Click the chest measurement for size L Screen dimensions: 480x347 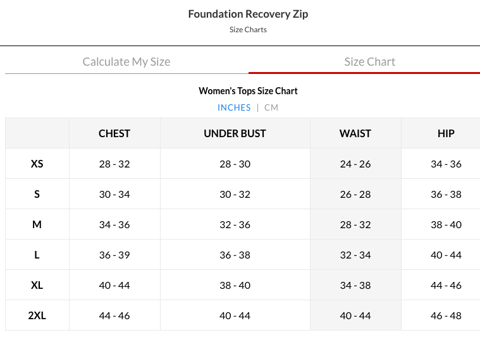tap(114, 255)
